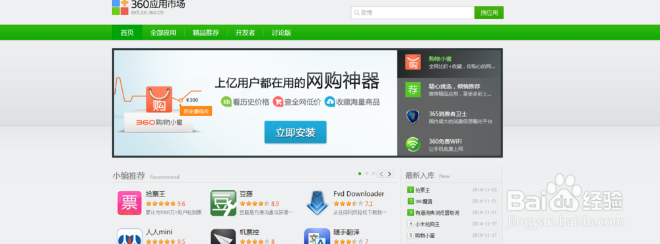This screenshot has height=244, width=660.
Task: Open 有道词典浏览器取词 in 最新入库 list
Action: (x=438, y=213)
